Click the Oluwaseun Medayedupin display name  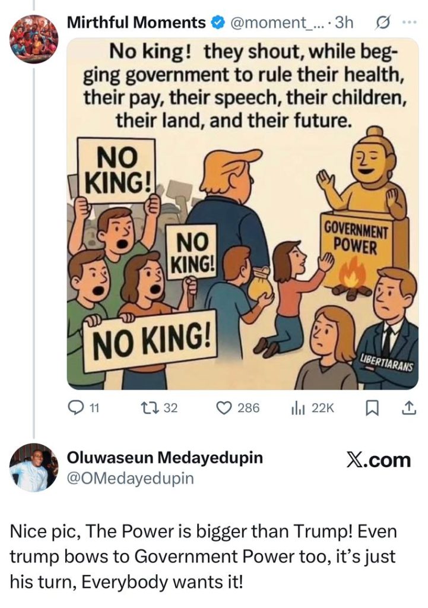(x=166, y=458)
